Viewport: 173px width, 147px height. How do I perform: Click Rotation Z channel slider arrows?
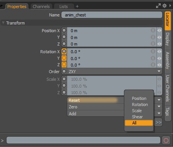(x=159, y=65)
